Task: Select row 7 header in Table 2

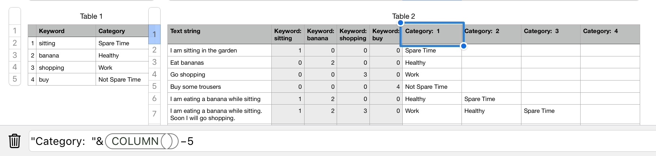Action: [154, 114]
